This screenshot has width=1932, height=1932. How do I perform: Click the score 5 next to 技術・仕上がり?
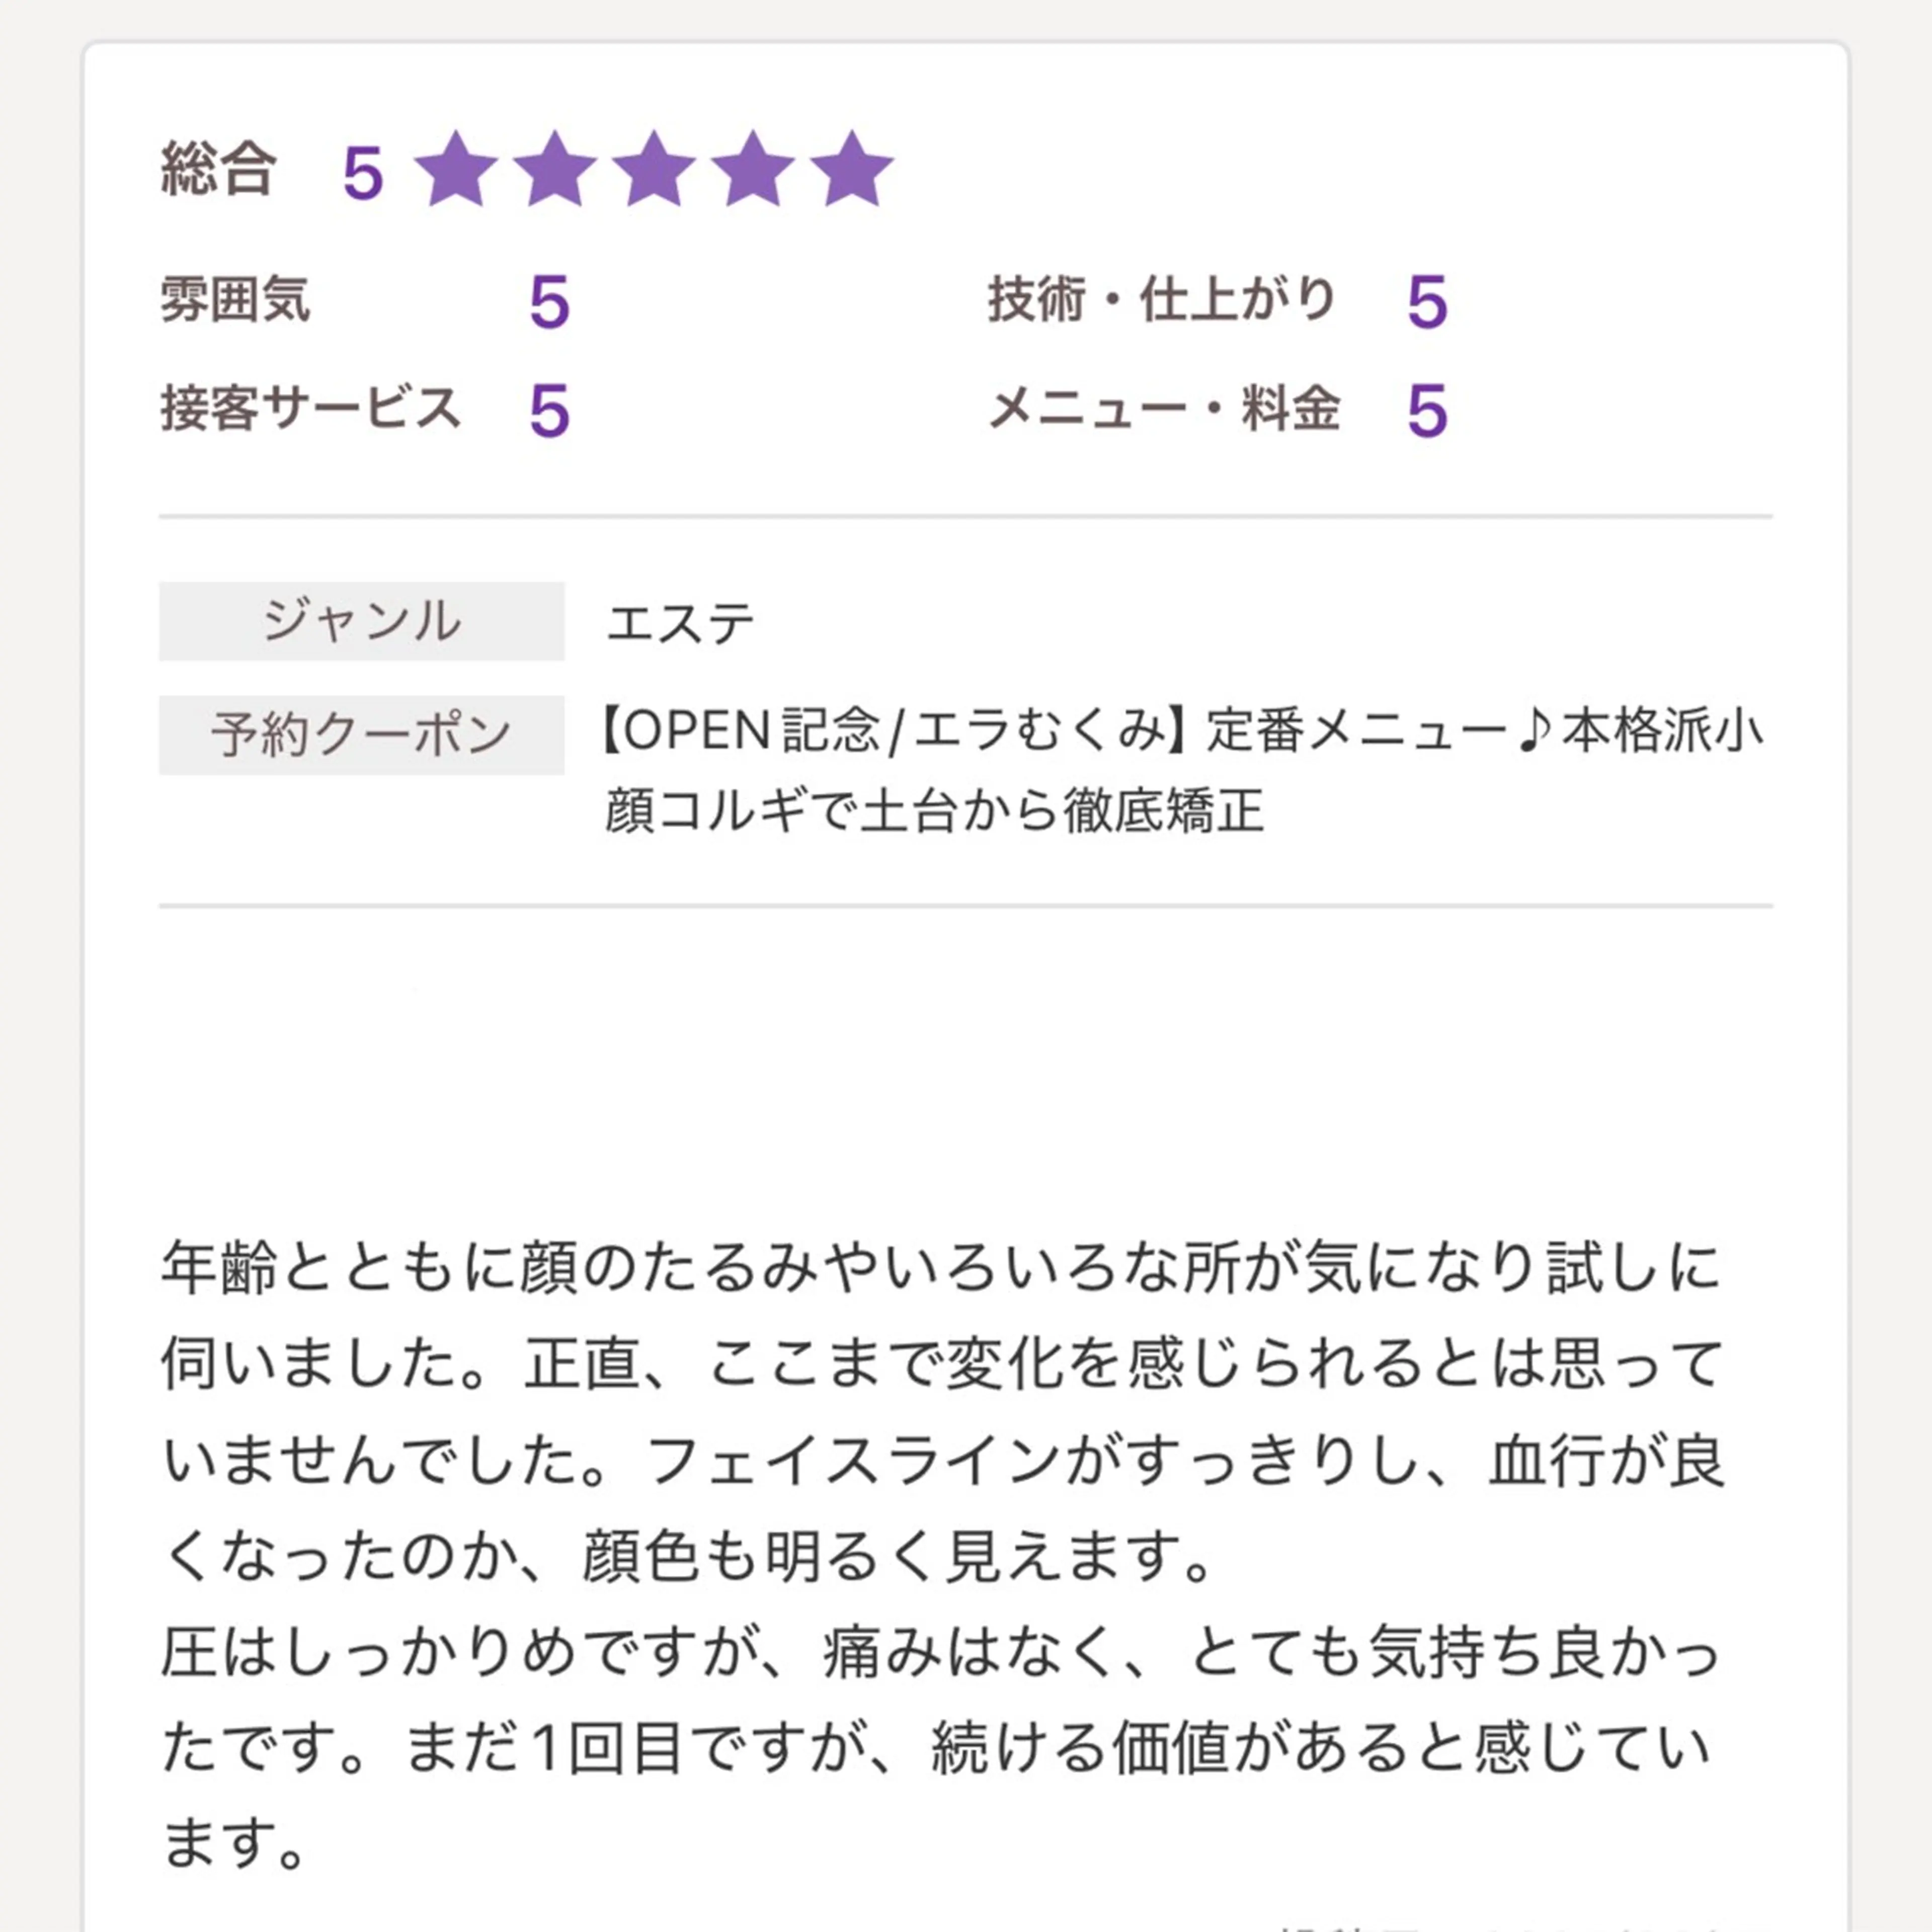(1427, 303)
